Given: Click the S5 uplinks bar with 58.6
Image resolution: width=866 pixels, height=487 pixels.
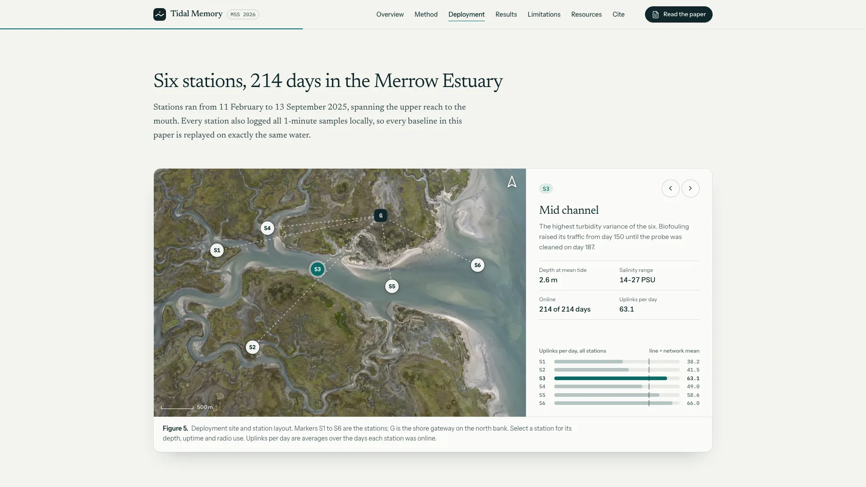Looking at the screenshot, I should click(619, 395).
